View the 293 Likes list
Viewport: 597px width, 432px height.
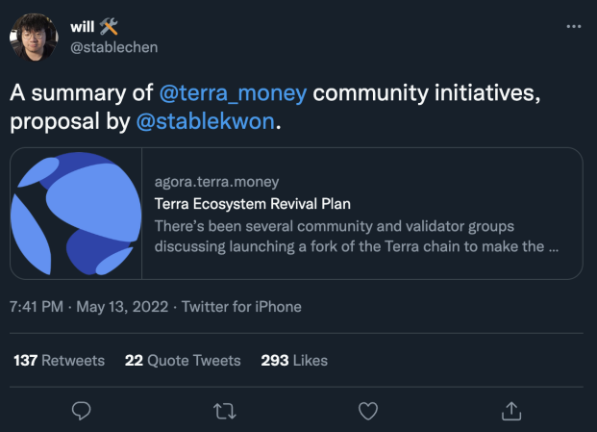point(294,361)
